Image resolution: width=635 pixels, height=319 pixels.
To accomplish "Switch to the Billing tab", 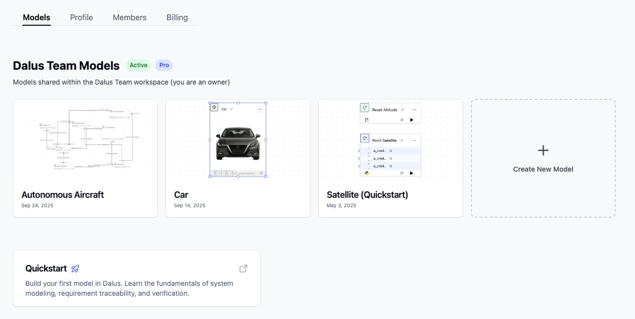I will 177,17.
